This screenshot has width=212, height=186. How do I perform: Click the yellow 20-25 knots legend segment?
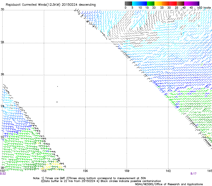(x=158, y=3)
